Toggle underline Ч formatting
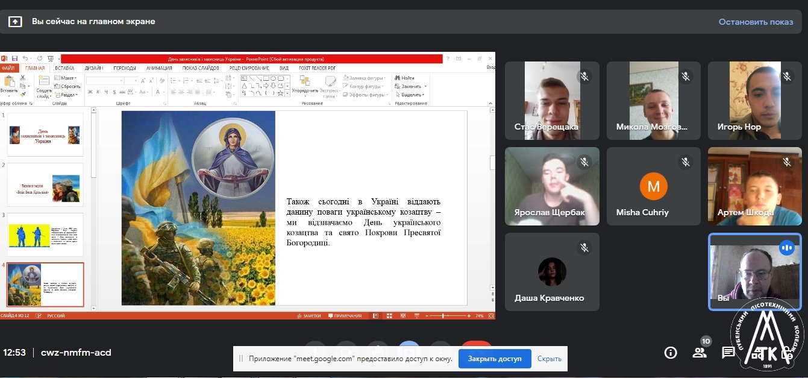808x378 pixels. click(106, 92)
